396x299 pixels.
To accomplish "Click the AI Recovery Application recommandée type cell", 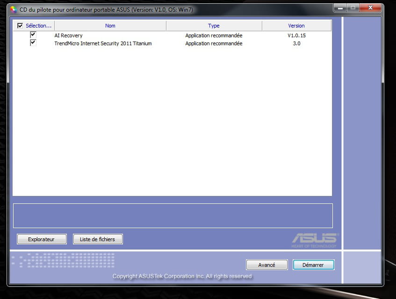I will [214, 35].
